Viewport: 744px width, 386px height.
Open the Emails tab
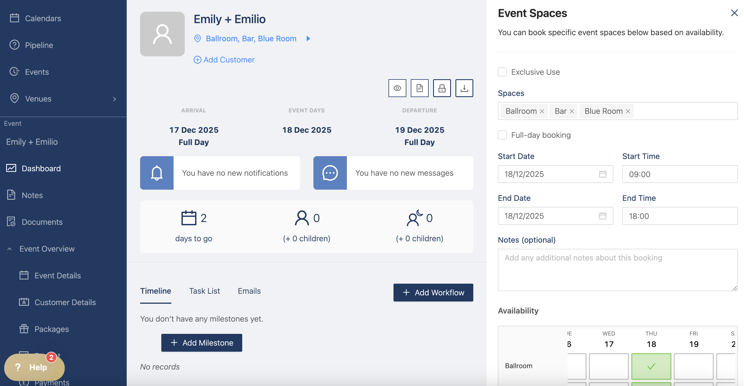pyautogui.click(x=249, y=291)
